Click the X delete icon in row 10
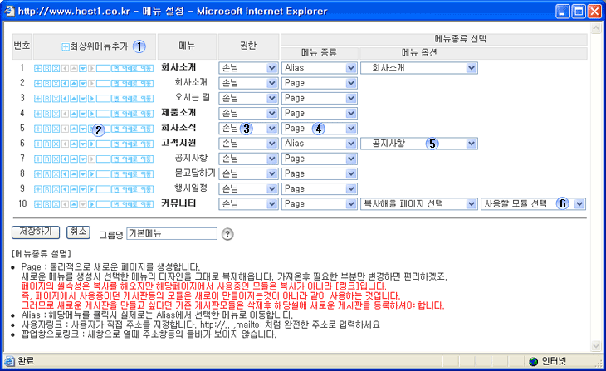The height and width of the screenshot is (371, 606). pyautogui.click(x=55, y=203)
